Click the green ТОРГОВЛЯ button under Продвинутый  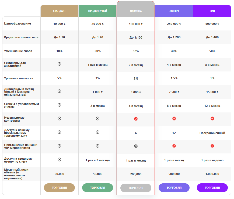(97, 188)
